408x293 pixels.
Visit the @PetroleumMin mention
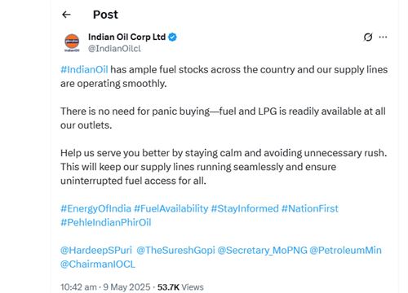[345, 250]
